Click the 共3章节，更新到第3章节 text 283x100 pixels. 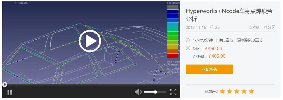tap(241, 40)
